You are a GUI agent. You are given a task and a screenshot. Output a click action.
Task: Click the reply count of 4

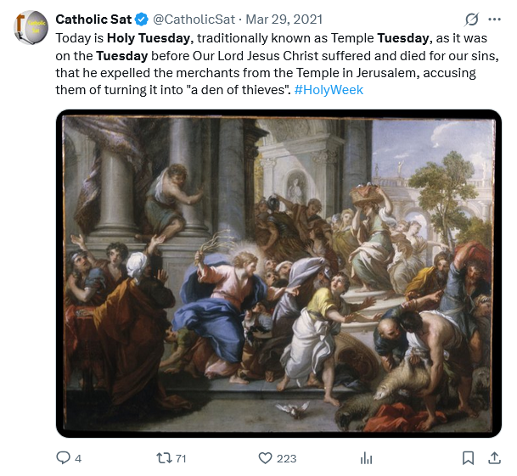(78, 458)
